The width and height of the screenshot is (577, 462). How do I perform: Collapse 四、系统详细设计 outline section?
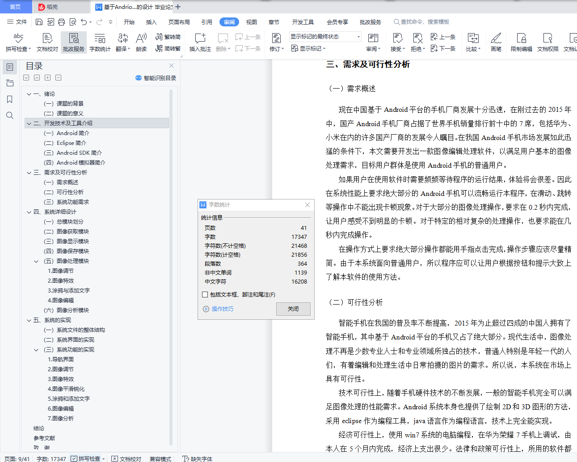29,212
